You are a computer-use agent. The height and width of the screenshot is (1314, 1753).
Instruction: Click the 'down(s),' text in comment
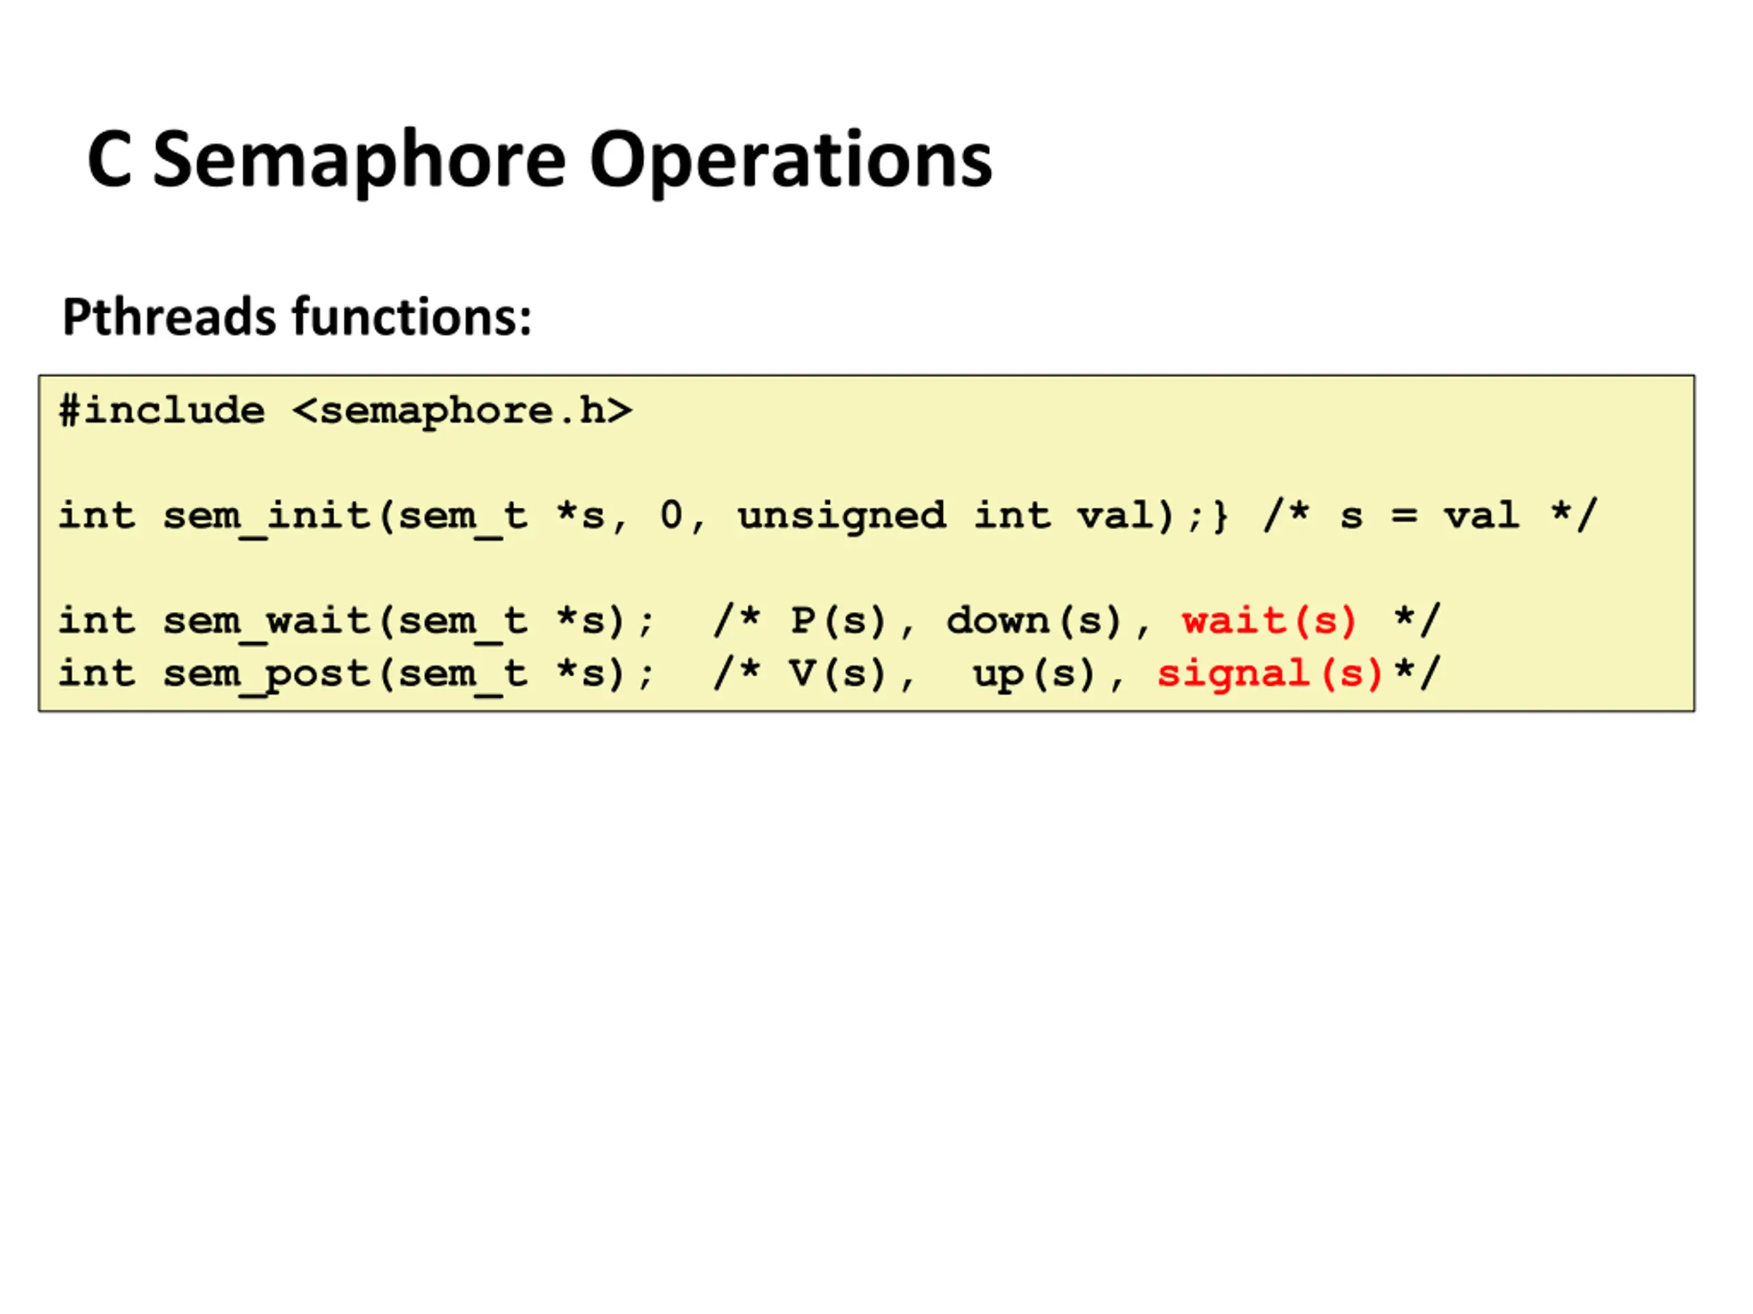click(1048, 621)
